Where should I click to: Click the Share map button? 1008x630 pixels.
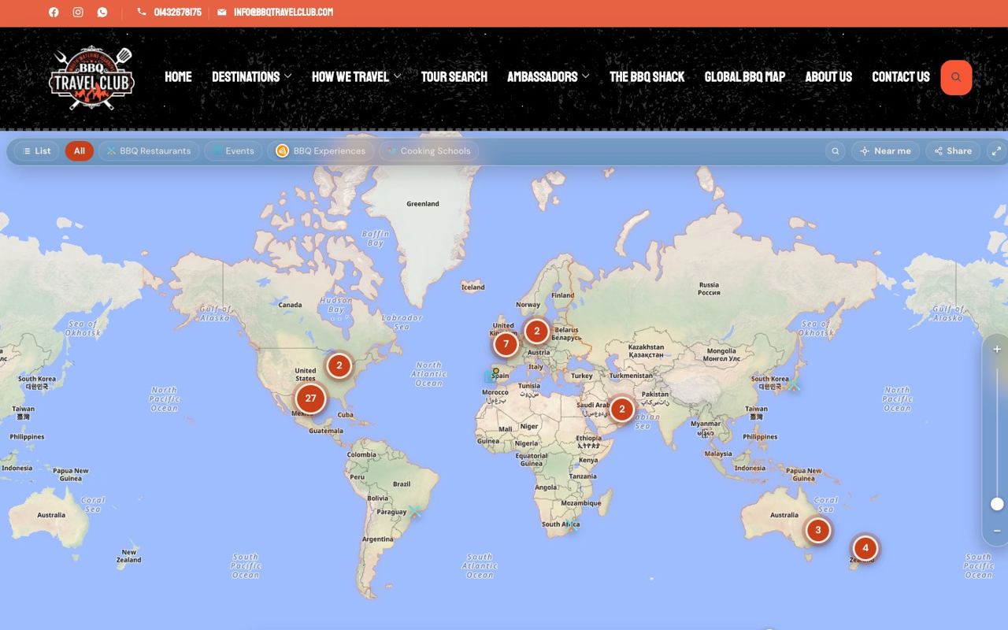pos(953,151)
